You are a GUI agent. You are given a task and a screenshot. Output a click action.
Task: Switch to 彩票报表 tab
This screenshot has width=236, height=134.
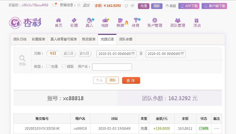[39, 39]
